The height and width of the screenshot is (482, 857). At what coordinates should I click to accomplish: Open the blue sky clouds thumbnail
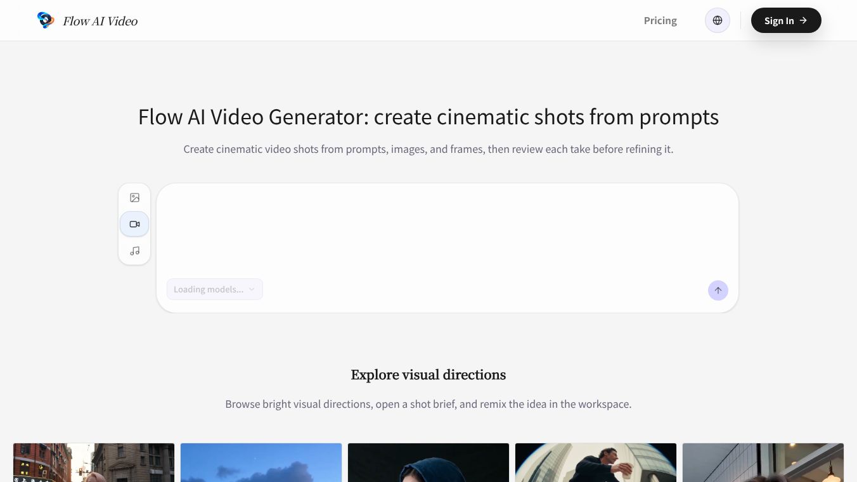click(261, 462)
